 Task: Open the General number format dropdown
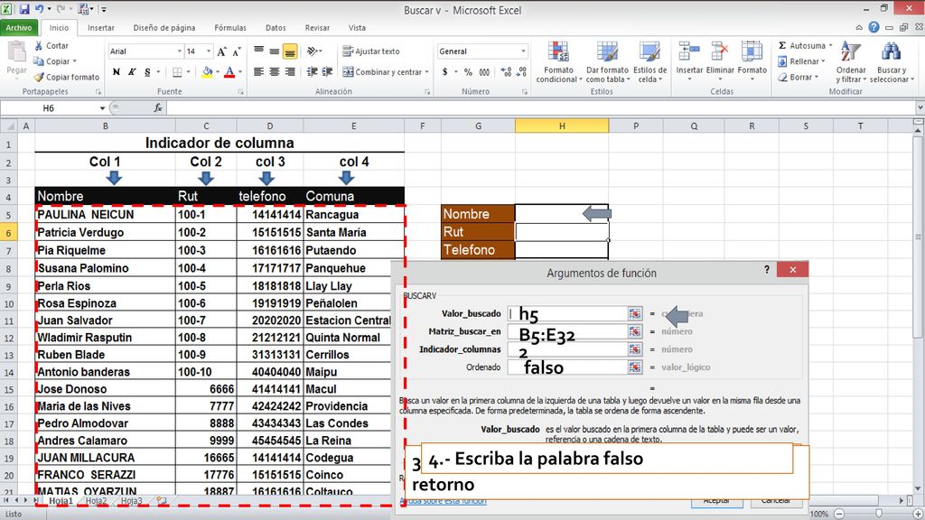tap(523, 51)
